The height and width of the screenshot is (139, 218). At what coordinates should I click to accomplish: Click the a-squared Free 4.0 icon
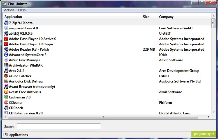click(6, 28)
